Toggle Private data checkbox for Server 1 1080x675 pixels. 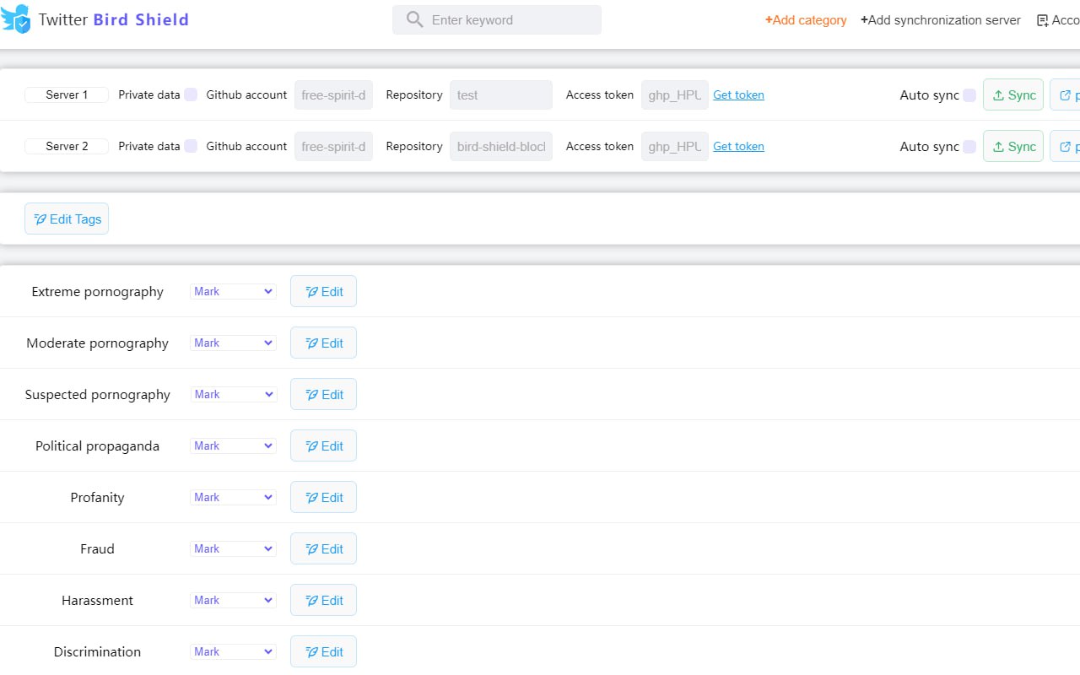[x=191, y=94]
